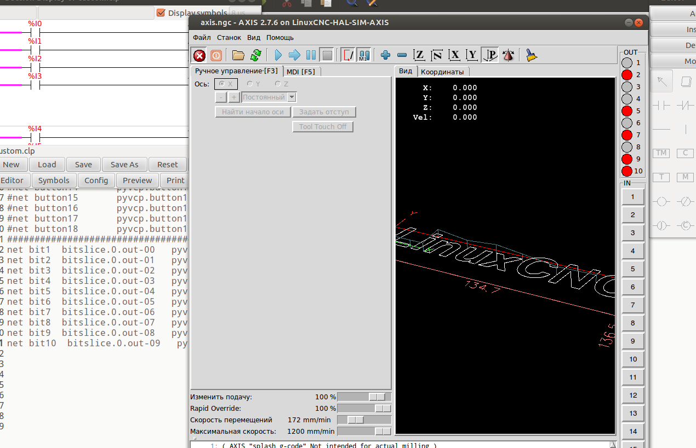Click the Preview button in ClassicLadder

coord(138,180)
